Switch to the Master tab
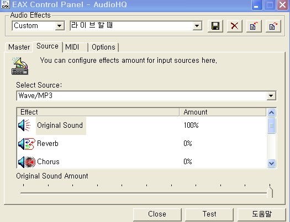This screenshot has width=290, height=222. 19,47
